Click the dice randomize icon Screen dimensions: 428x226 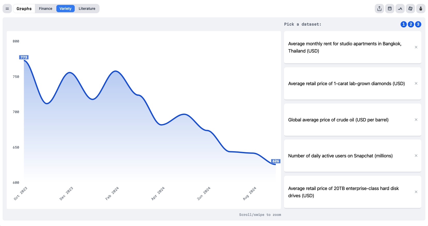point(410,9)
